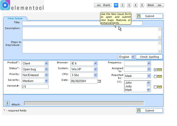Select the New Issue tab
Image resolution: width=177 pixels, height=126 pixels.
coord(15,18)
